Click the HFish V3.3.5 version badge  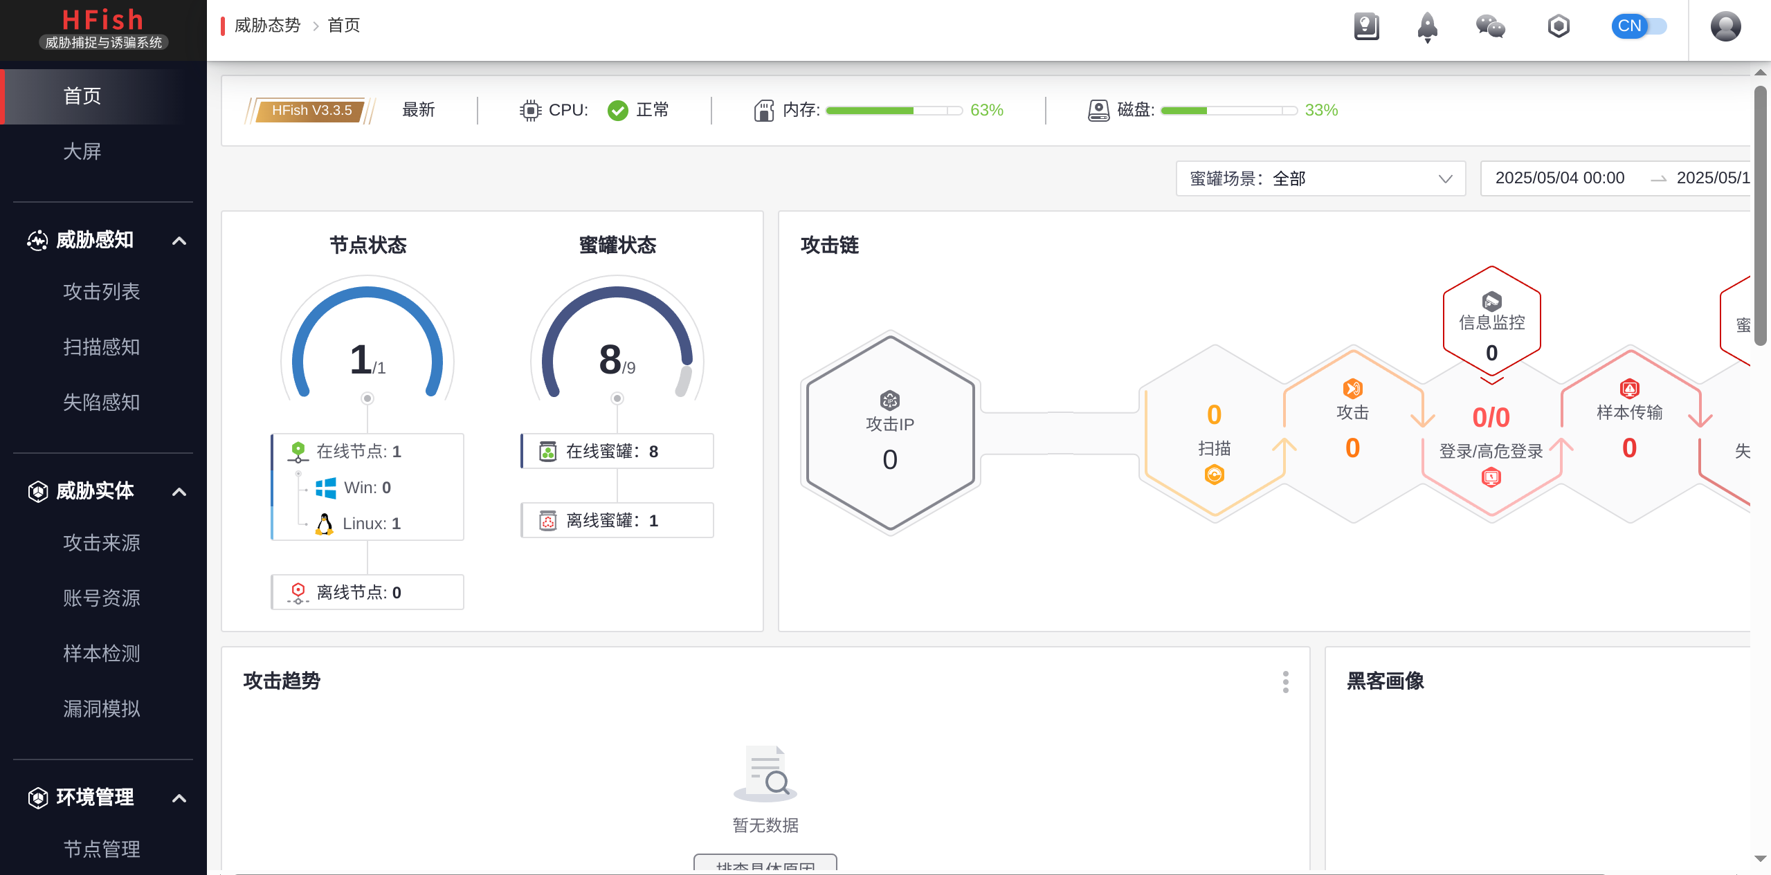(311, 111)
